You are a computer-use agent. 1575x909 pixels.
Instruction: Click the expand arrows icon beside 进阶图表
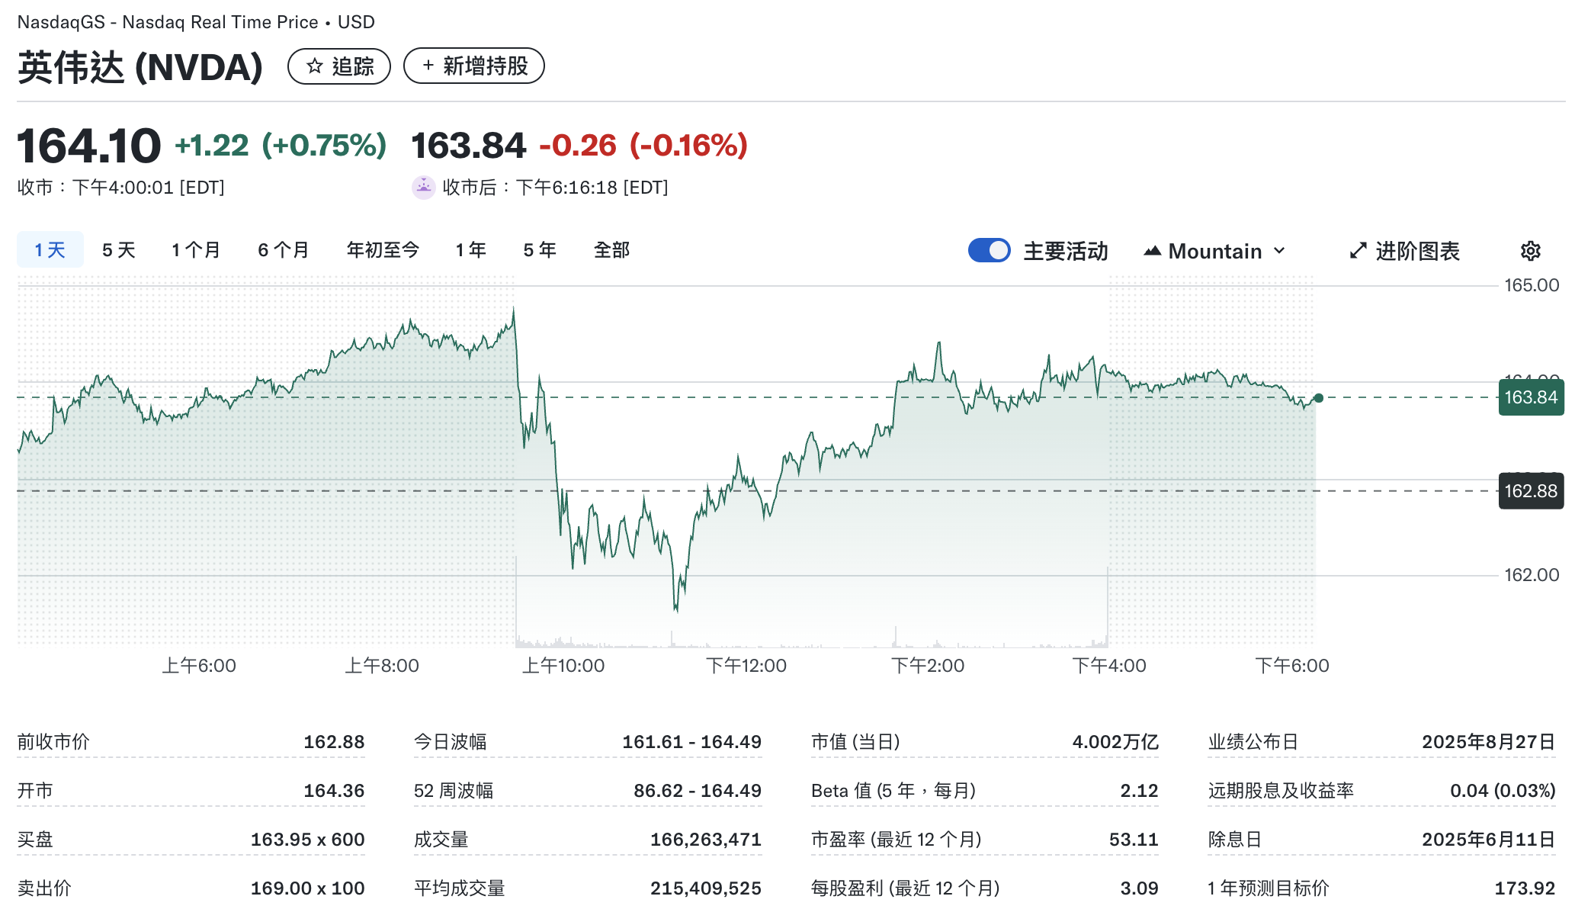[x=1358, y=251]
